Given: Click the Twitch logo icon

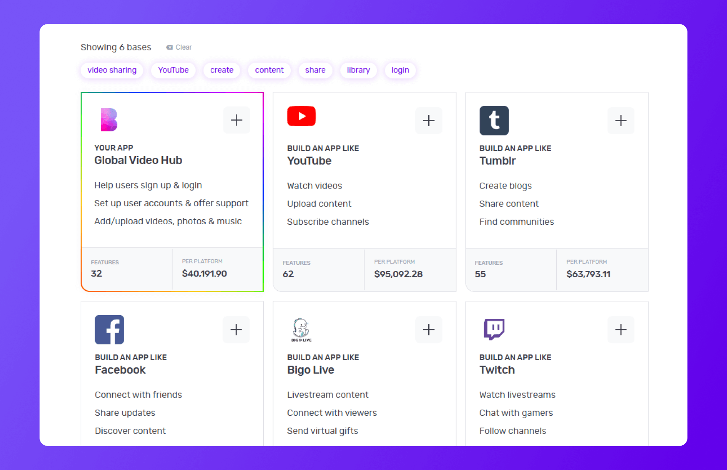Looking at the screenshot, I should [494, 329].
